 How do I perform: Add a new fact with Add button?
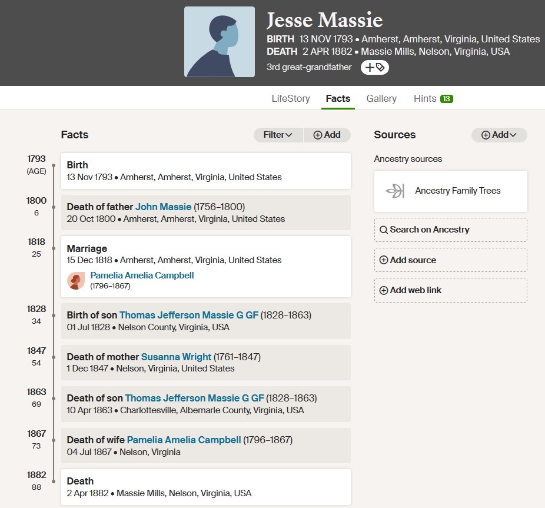pyautogui.click(x=327, y=135)
